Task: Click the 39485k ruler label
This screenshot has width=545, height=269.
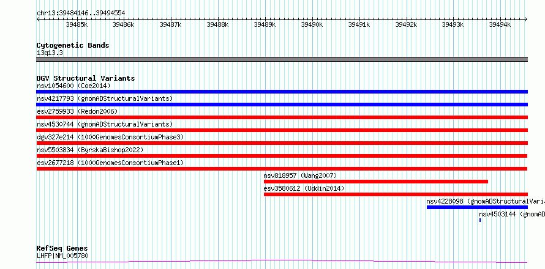Action: click(77, 24)
